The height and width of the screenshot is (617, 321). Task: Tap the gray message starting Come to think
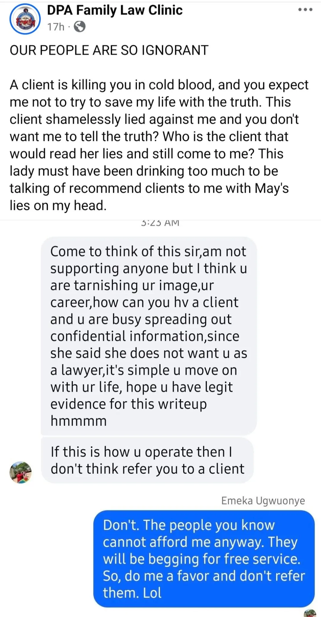click(x=149, y=336)
